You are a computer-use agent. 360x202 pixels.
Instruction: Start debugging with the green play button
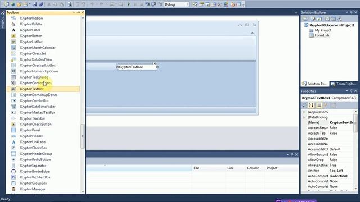point(129,4)
